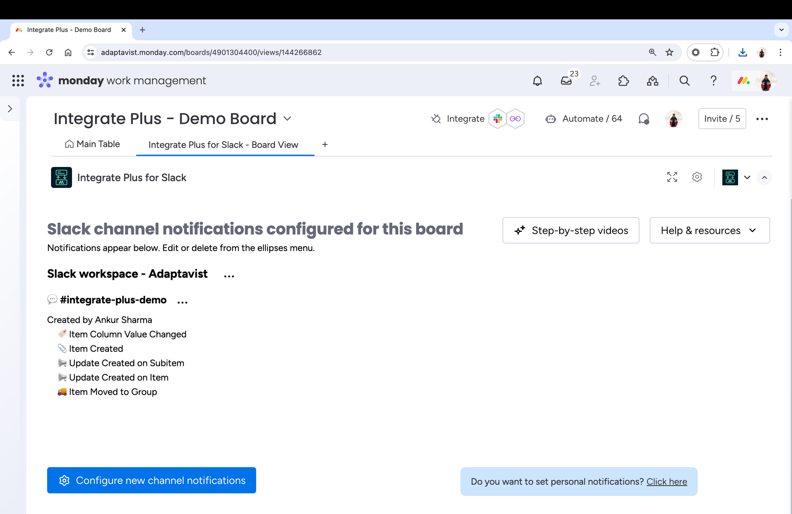Click the browser zoom magnifier icon

[652, 52]
